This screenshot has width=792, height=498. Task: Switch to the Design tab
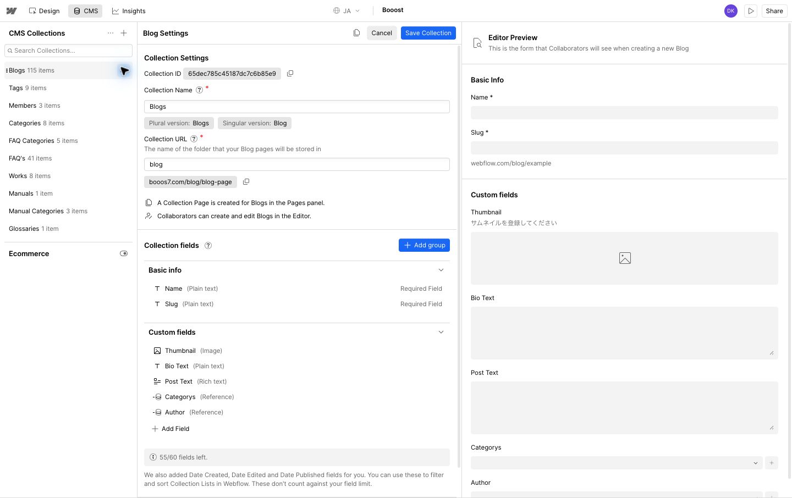coord(44,11)
